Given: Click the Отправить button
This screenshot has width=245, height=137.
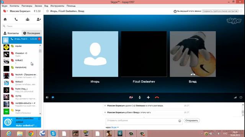Looking at the screenshot, I should pos(191,120).
